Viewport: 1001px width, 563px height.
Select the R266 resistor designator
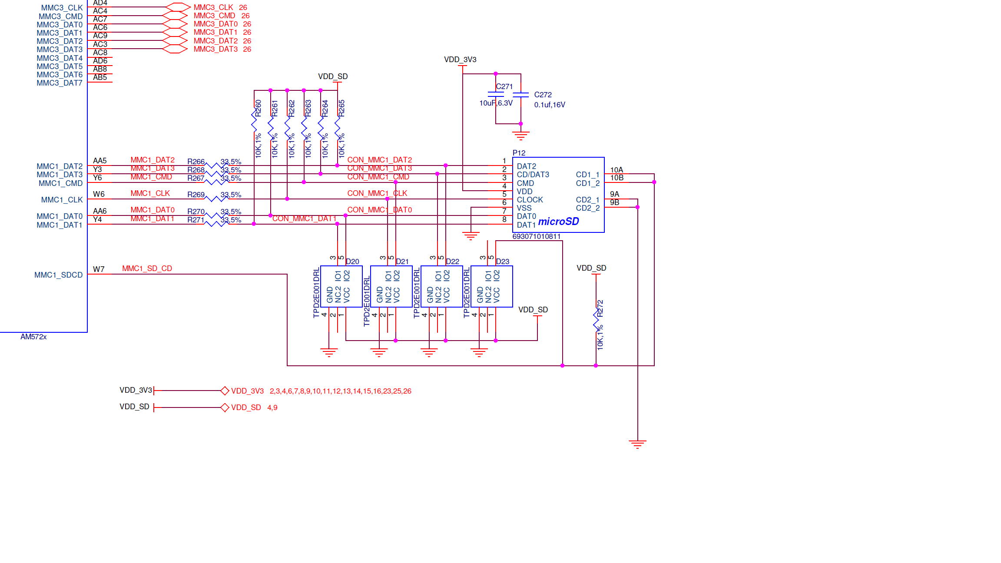point(196,162)
